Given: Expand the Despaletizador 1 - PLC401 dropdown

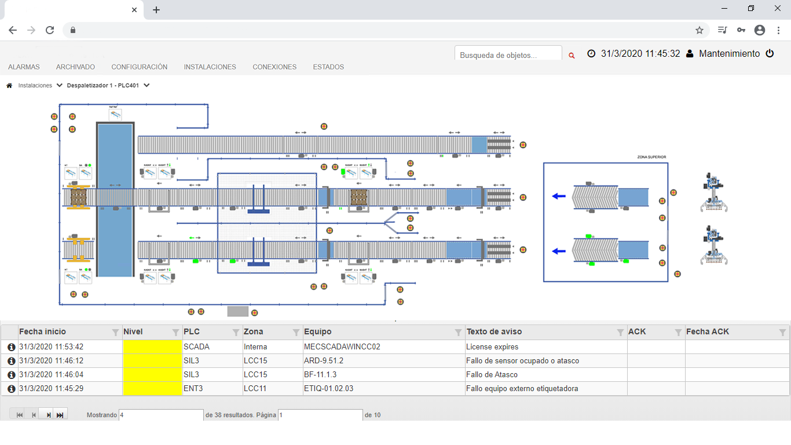Looking at the screenshot, I should [x=147, y=85].
